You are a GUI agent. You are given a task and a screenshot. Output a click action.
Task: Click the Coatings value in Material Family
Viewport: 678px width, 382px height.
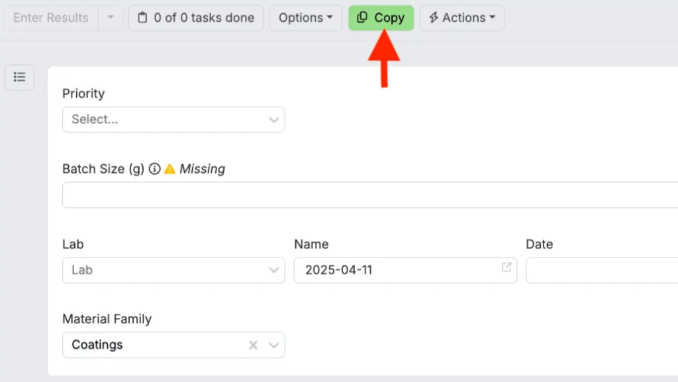tap(97, 345)
